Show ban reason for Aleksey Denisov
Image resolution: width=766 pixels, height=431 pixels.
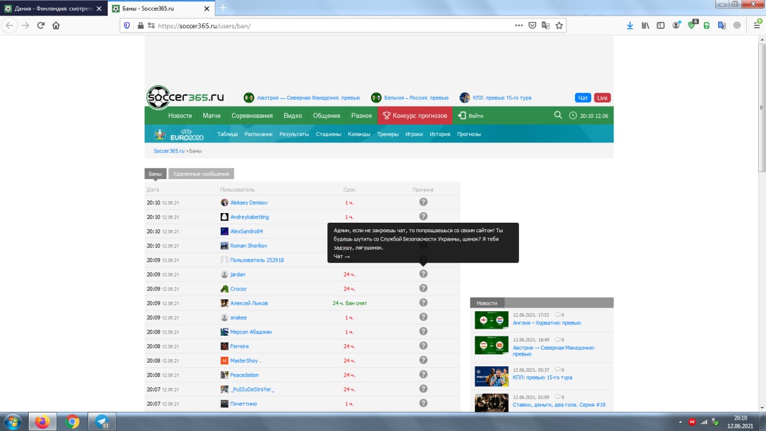(423, 202)
